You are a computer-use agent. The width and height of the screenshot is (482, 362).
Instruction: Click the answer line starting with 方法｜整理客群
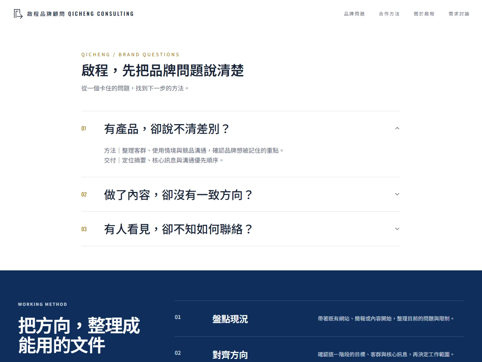pyautogui.click(x=194, y=150)
